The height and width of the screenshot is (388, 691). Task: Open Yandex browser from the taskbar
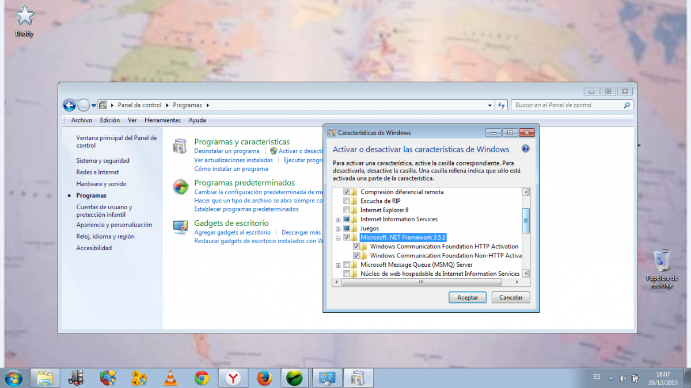(x=233, y=378)
